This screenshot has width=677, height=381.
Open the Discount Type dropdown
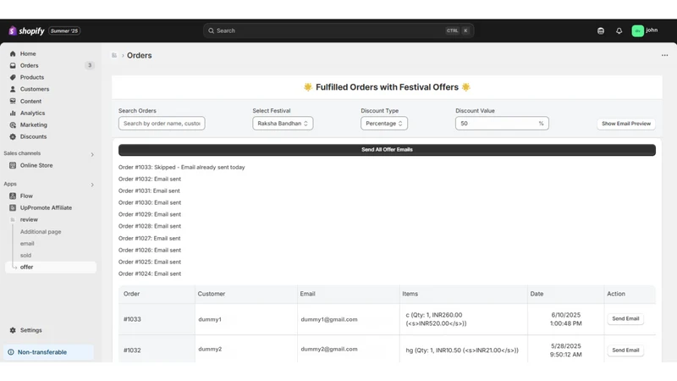384,123
